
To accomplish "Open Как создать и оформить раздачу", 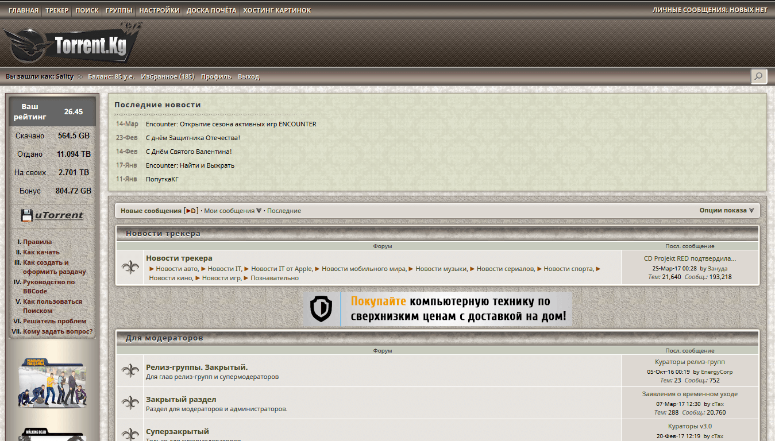I will pyautogui.click(x=55, y=267).
